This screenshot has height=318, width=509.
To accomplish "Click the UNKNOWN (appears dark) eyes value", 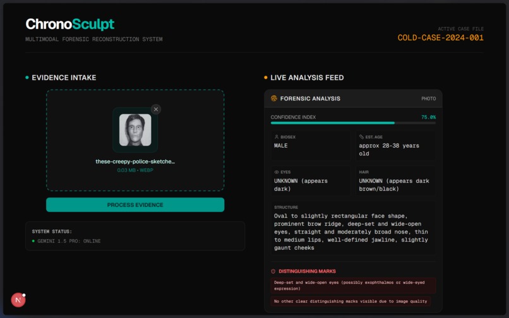I will pos(301,185).
